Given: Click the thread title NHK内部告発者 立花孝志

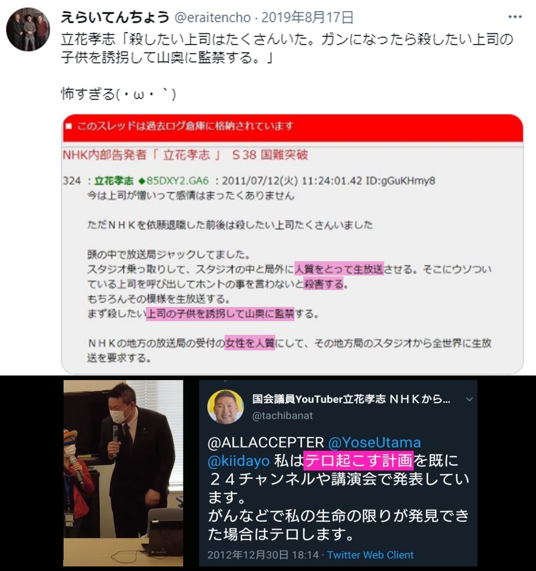Looking at the screenshot, I should (185, 155).
